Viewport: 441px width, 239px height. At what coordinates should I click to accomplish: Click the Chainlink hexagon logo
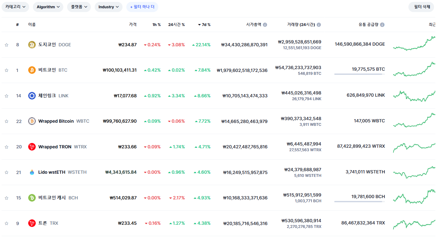point(32,96)
